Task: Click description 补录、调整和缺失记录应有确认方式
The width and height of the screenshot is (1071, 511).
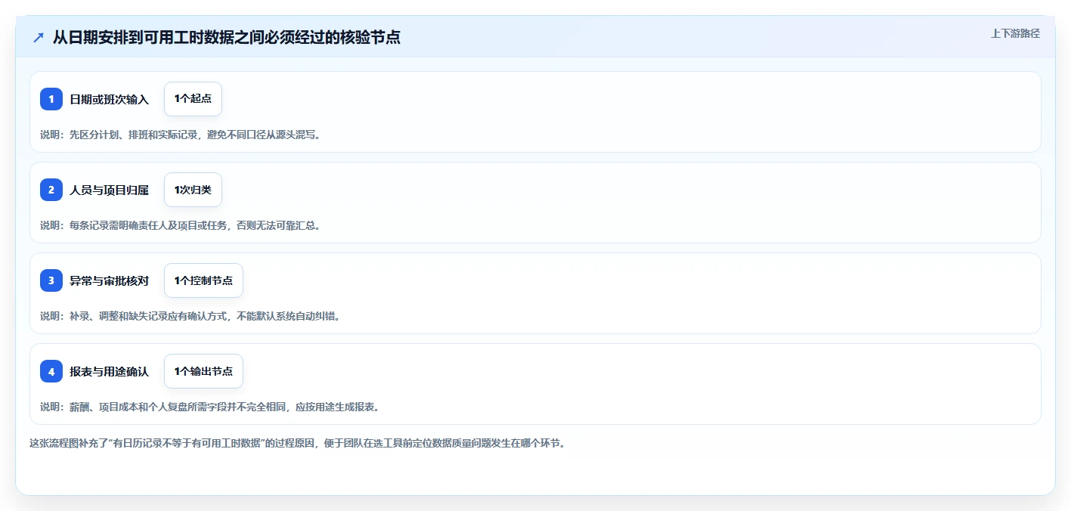Action: pos(190,317)
